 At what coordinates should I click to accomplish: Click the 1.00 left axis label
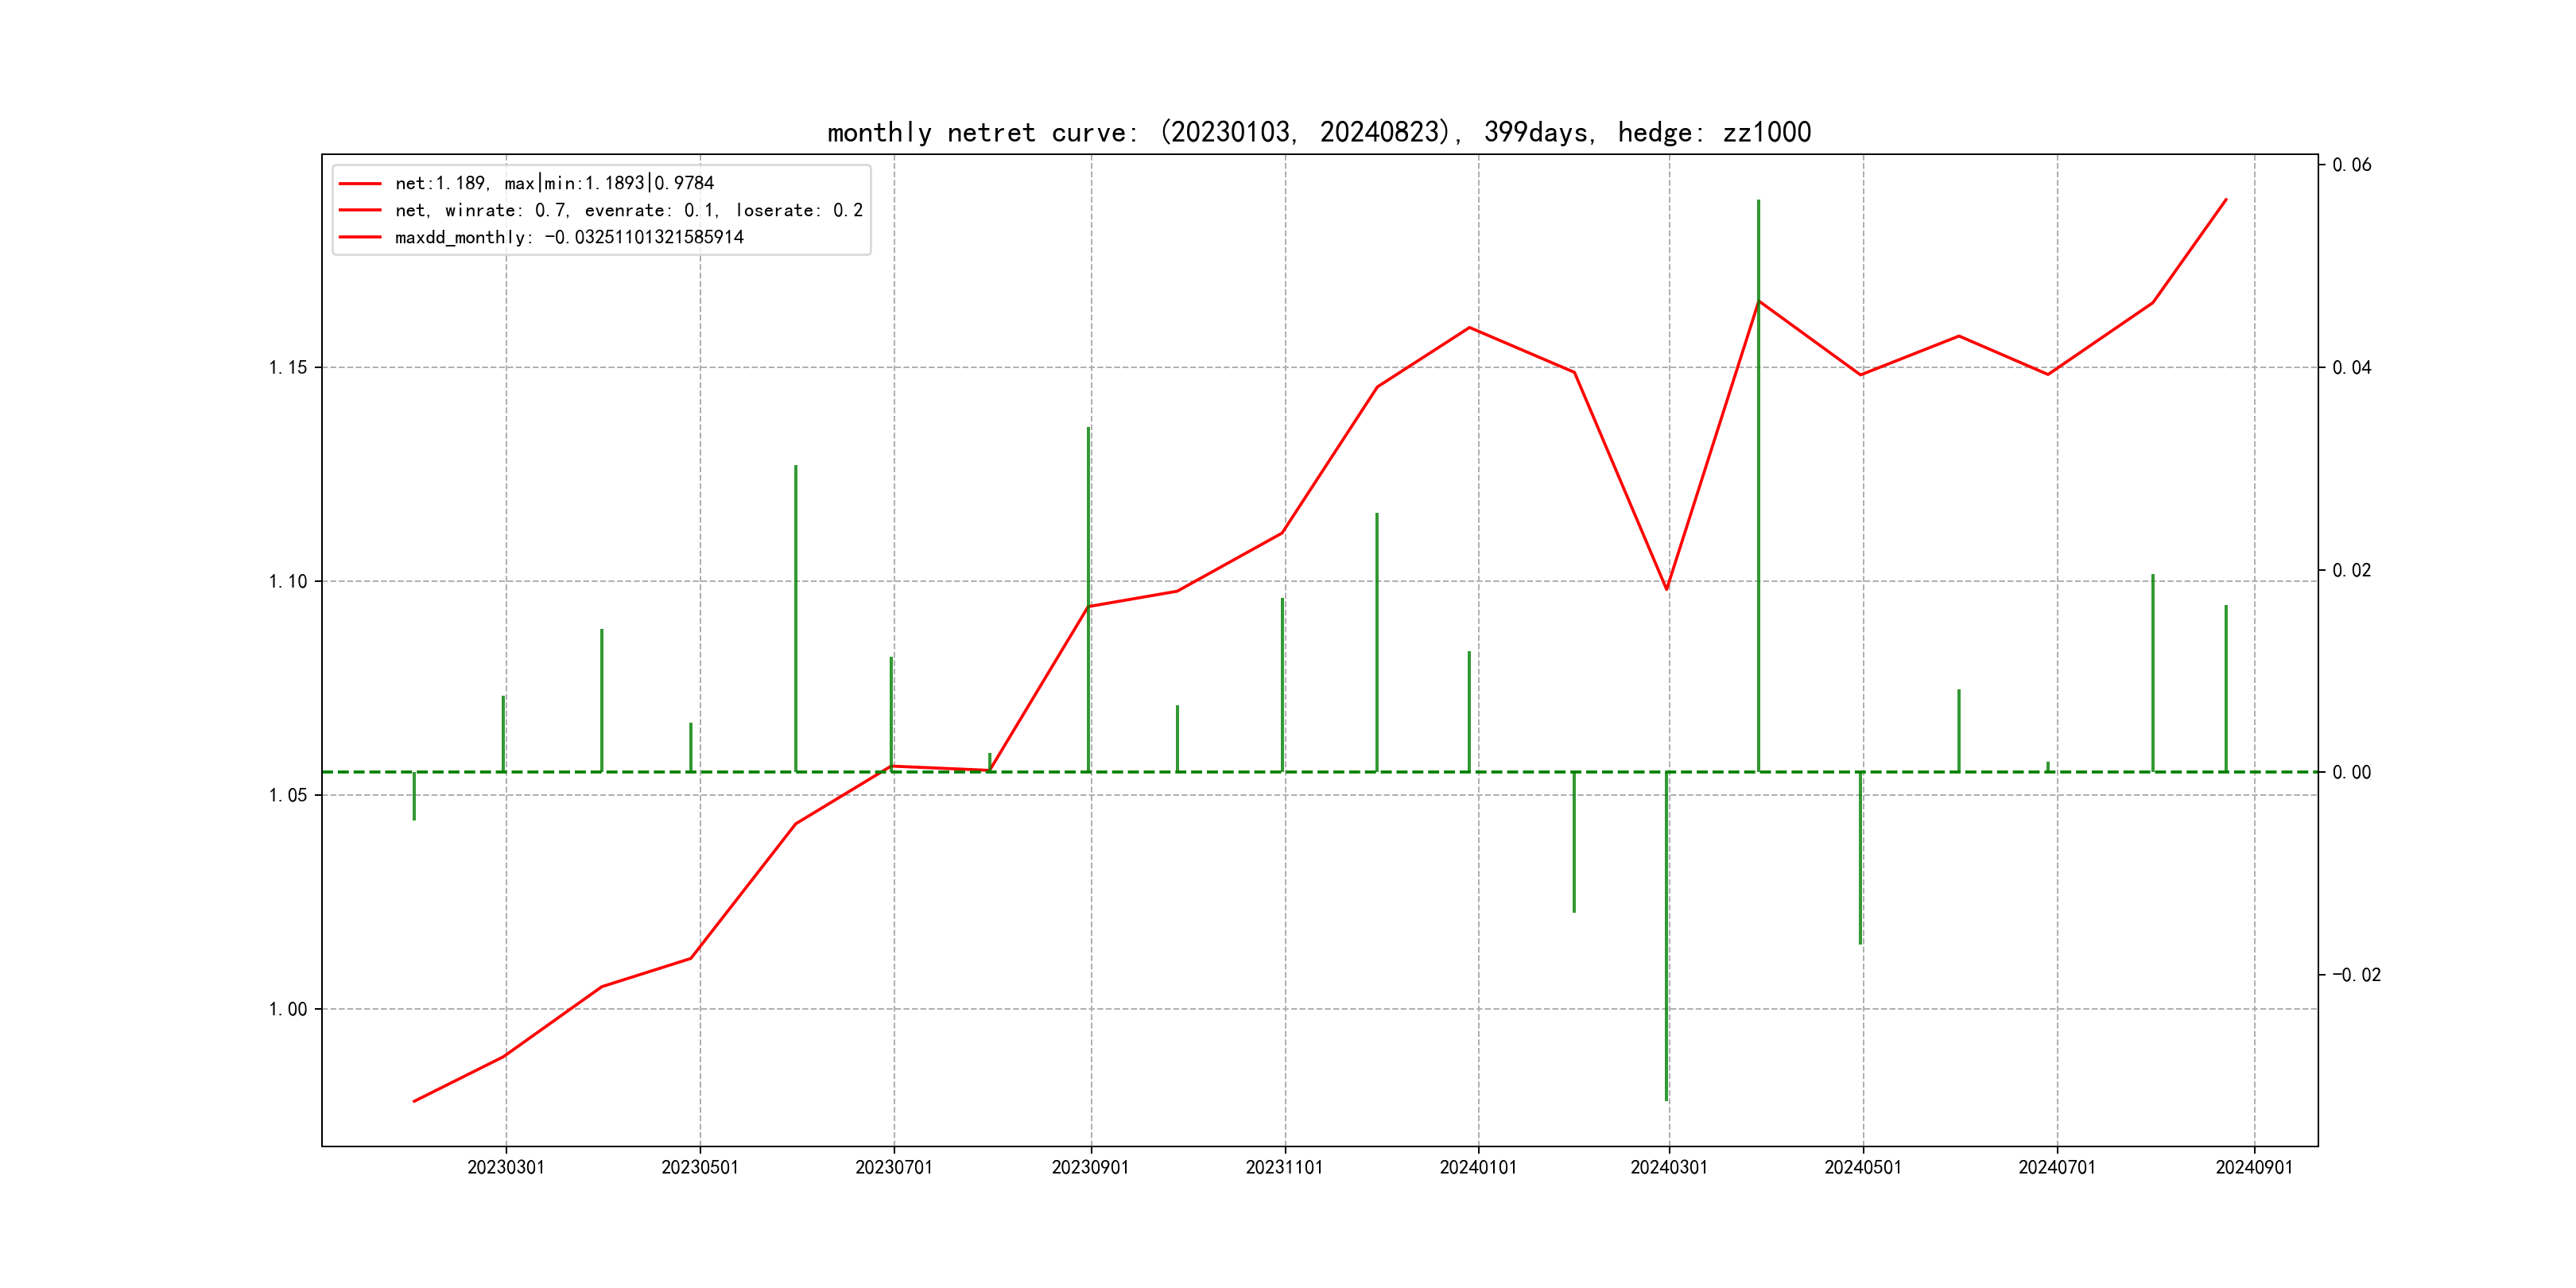click(288, 1009)
